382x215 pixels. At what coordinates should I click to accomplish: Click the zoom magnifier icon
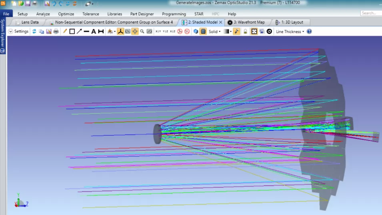(x=142, y=32)
